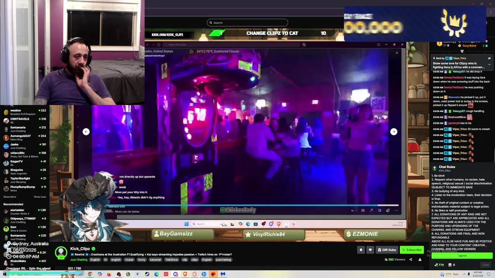The image size is (495, 278).
Task: Open Asmongold247 channel in sidebar
Action: [24, 137]
